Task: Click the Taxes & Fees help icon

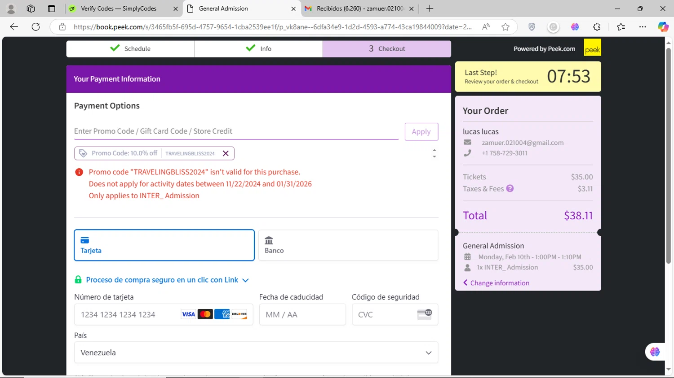Action: tap(510, 188)
